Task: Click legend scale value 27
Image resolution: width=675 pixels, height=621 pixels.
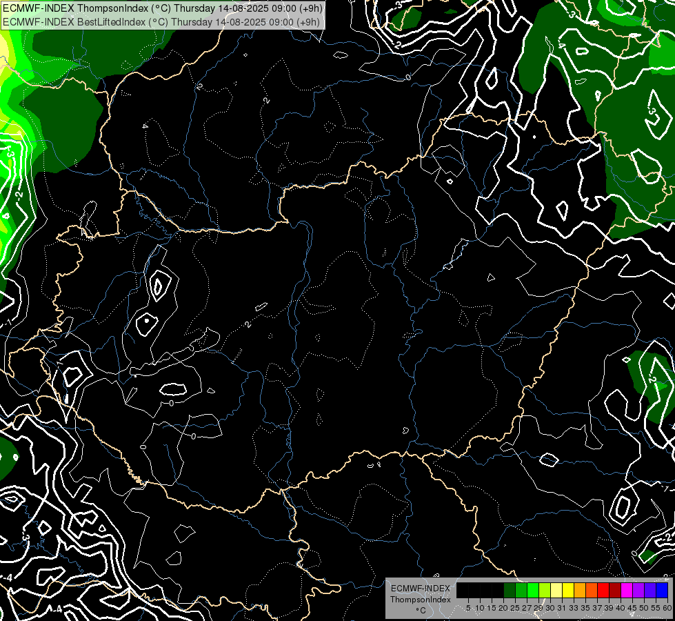Action: pyautogui.click(x=527, y=608)
